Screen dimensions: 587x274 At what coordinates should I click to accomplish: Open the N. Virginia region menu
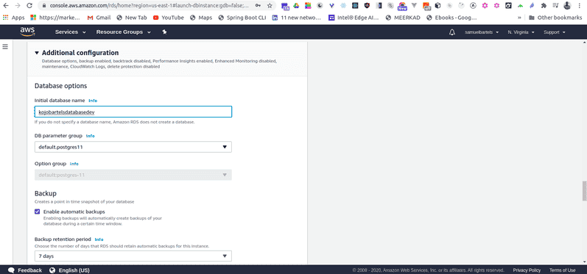(x=521, y=32)
